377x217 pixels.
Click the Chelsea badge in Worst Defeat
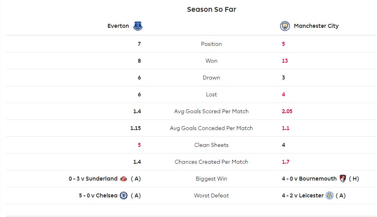tap(124, 195)
